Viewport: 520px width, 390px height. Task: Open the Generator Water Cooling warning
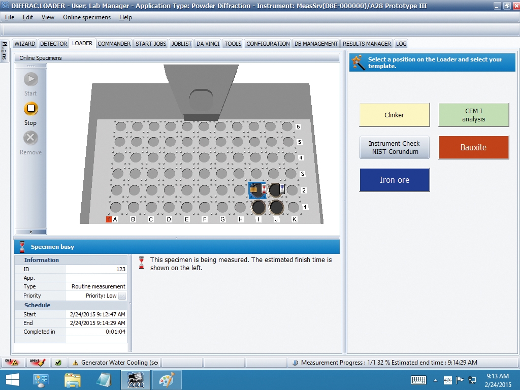(x=114, y=362)
